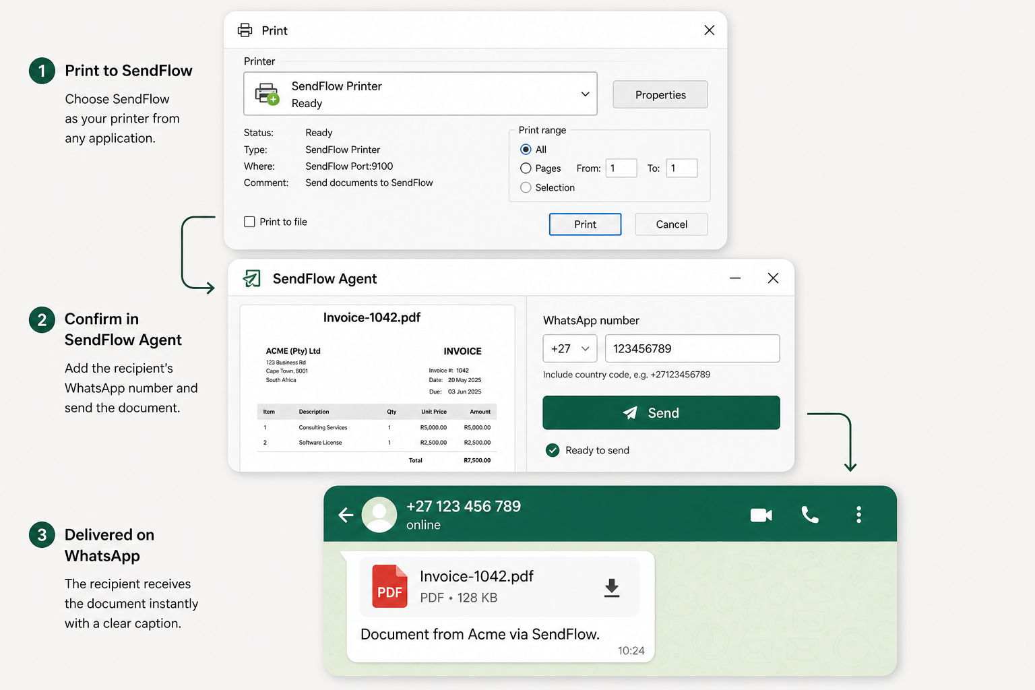Viewport: 1035px width, 690px height.
Task: Click the R7,500.00 total amount
Action: pos(477,460)
